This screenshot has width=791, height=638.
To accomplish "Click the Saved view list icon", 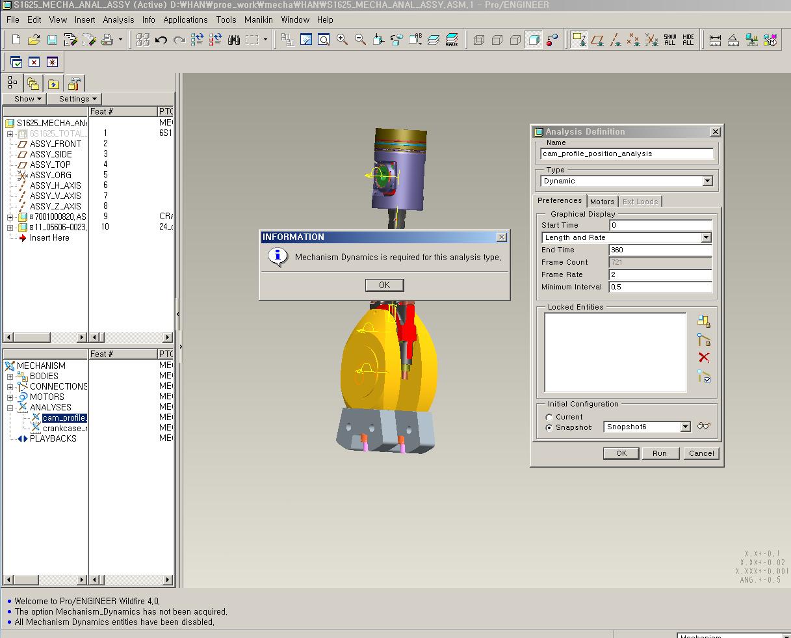I will pyautogui.click(x=415, y=40).
